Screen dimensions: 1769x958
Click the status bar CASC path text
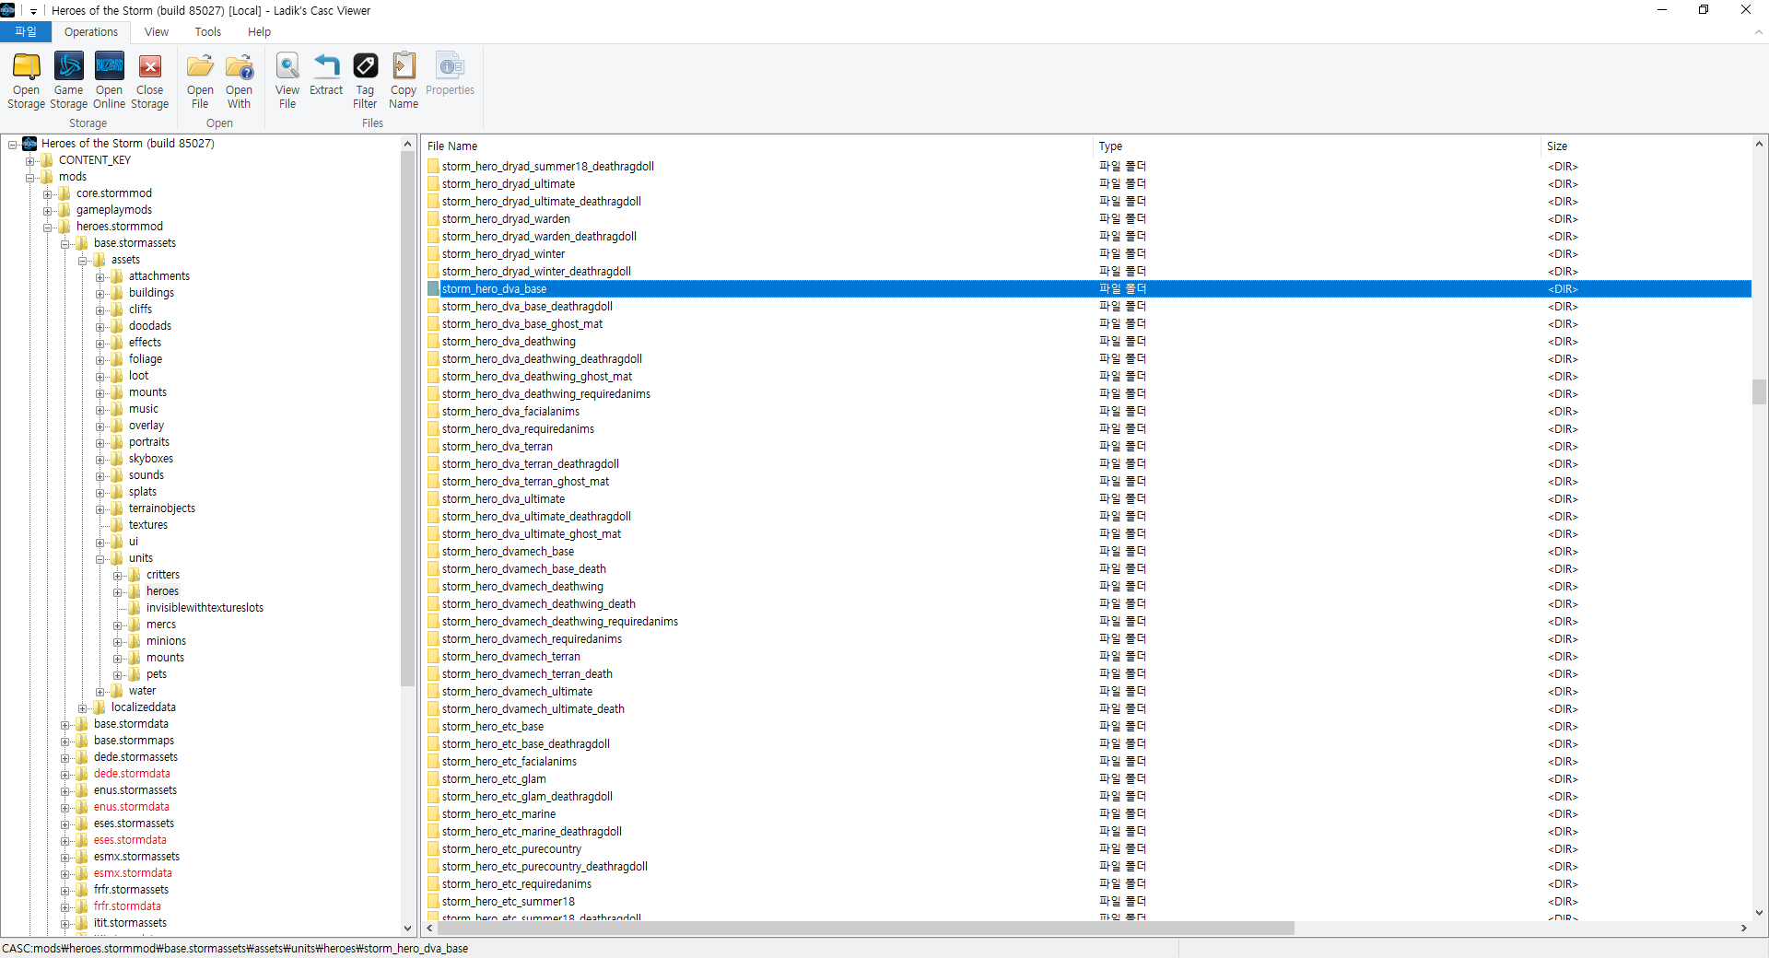pyautogui.click(x=235, y=949)
